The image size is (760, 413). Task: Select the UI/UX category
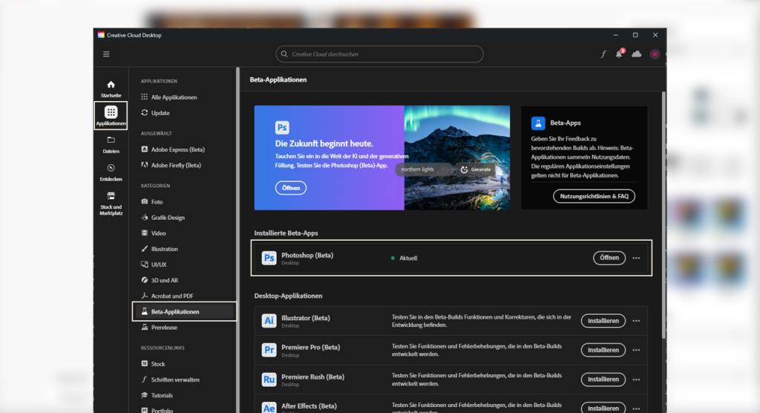[154, 264]
